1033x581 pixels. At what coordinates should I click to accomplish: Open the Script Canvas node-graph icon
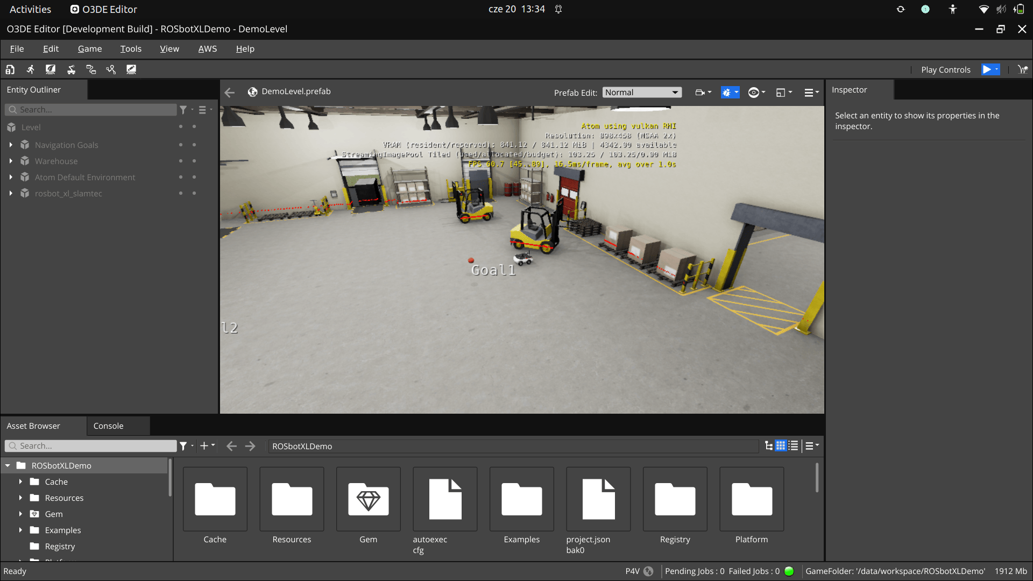pos(91,69)
